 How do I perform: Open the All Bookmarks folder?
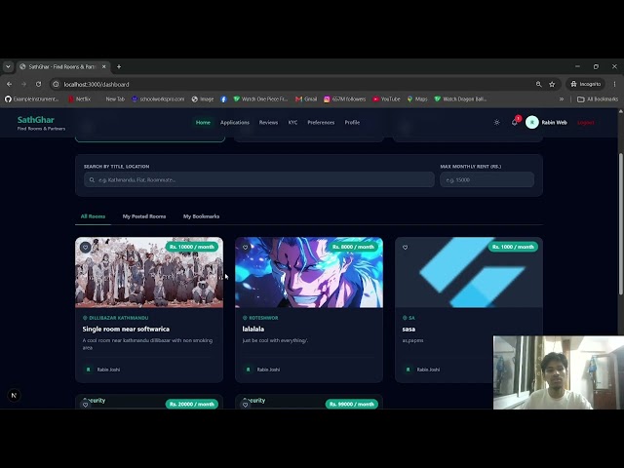(598, 99)
